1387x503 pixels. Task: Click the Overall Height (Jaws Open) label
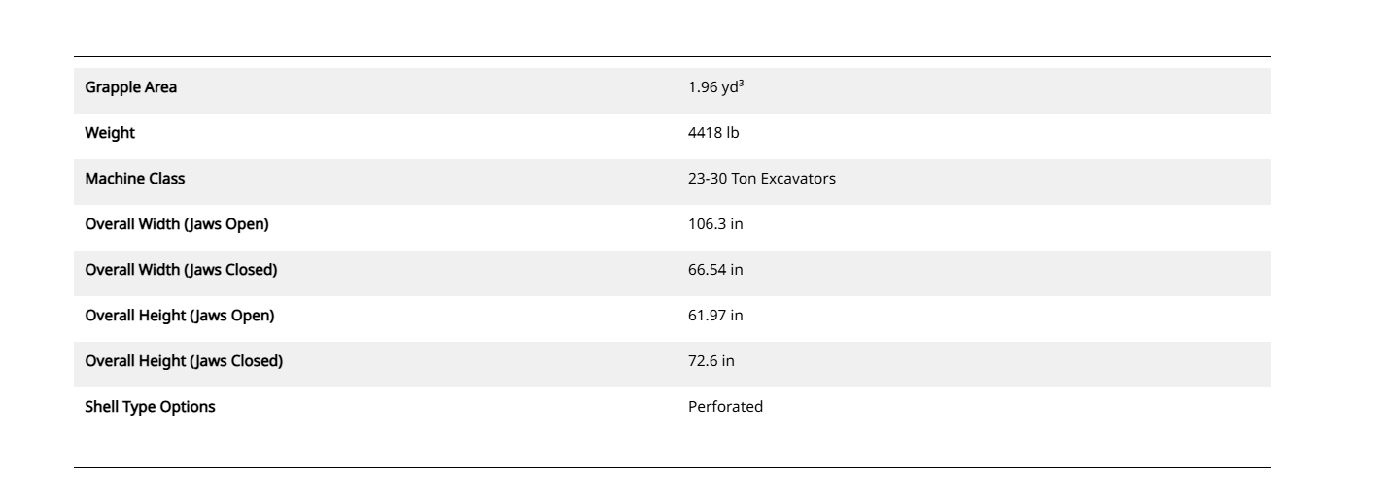point(180,316)
